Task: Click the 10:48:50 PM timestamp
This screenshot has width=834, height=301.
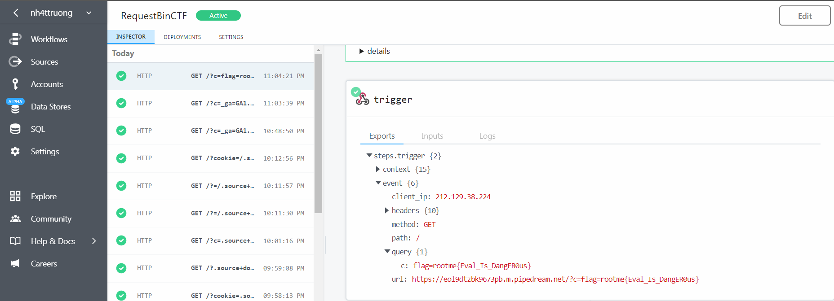Action: pos(284,131)
